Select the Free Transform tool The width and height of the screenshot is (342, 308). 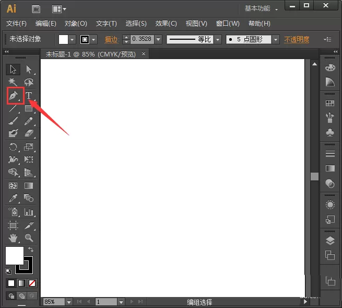29,159
